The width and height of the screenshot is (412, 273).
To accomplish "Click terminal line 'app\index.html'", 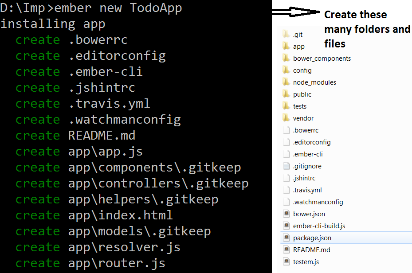I will click(x=120, y=215).
